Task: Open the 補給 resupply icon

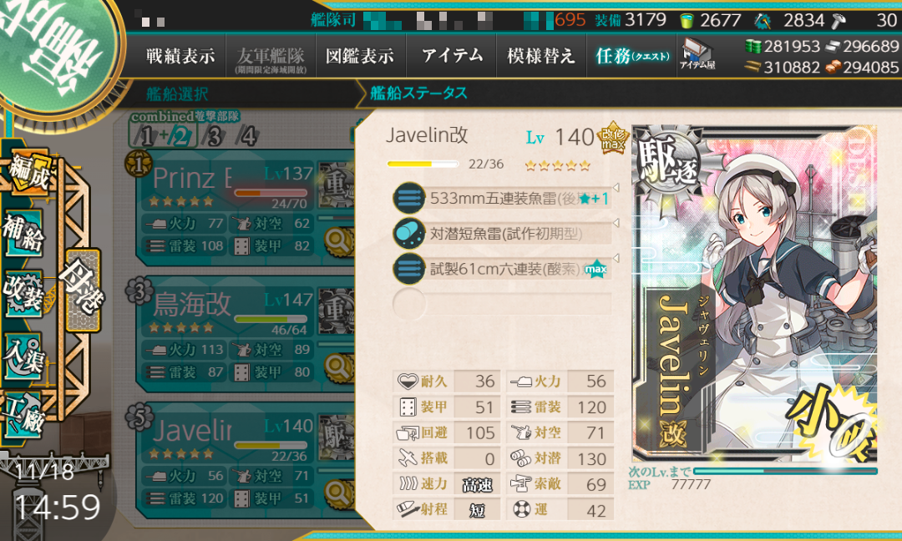Action: point(24,232)
